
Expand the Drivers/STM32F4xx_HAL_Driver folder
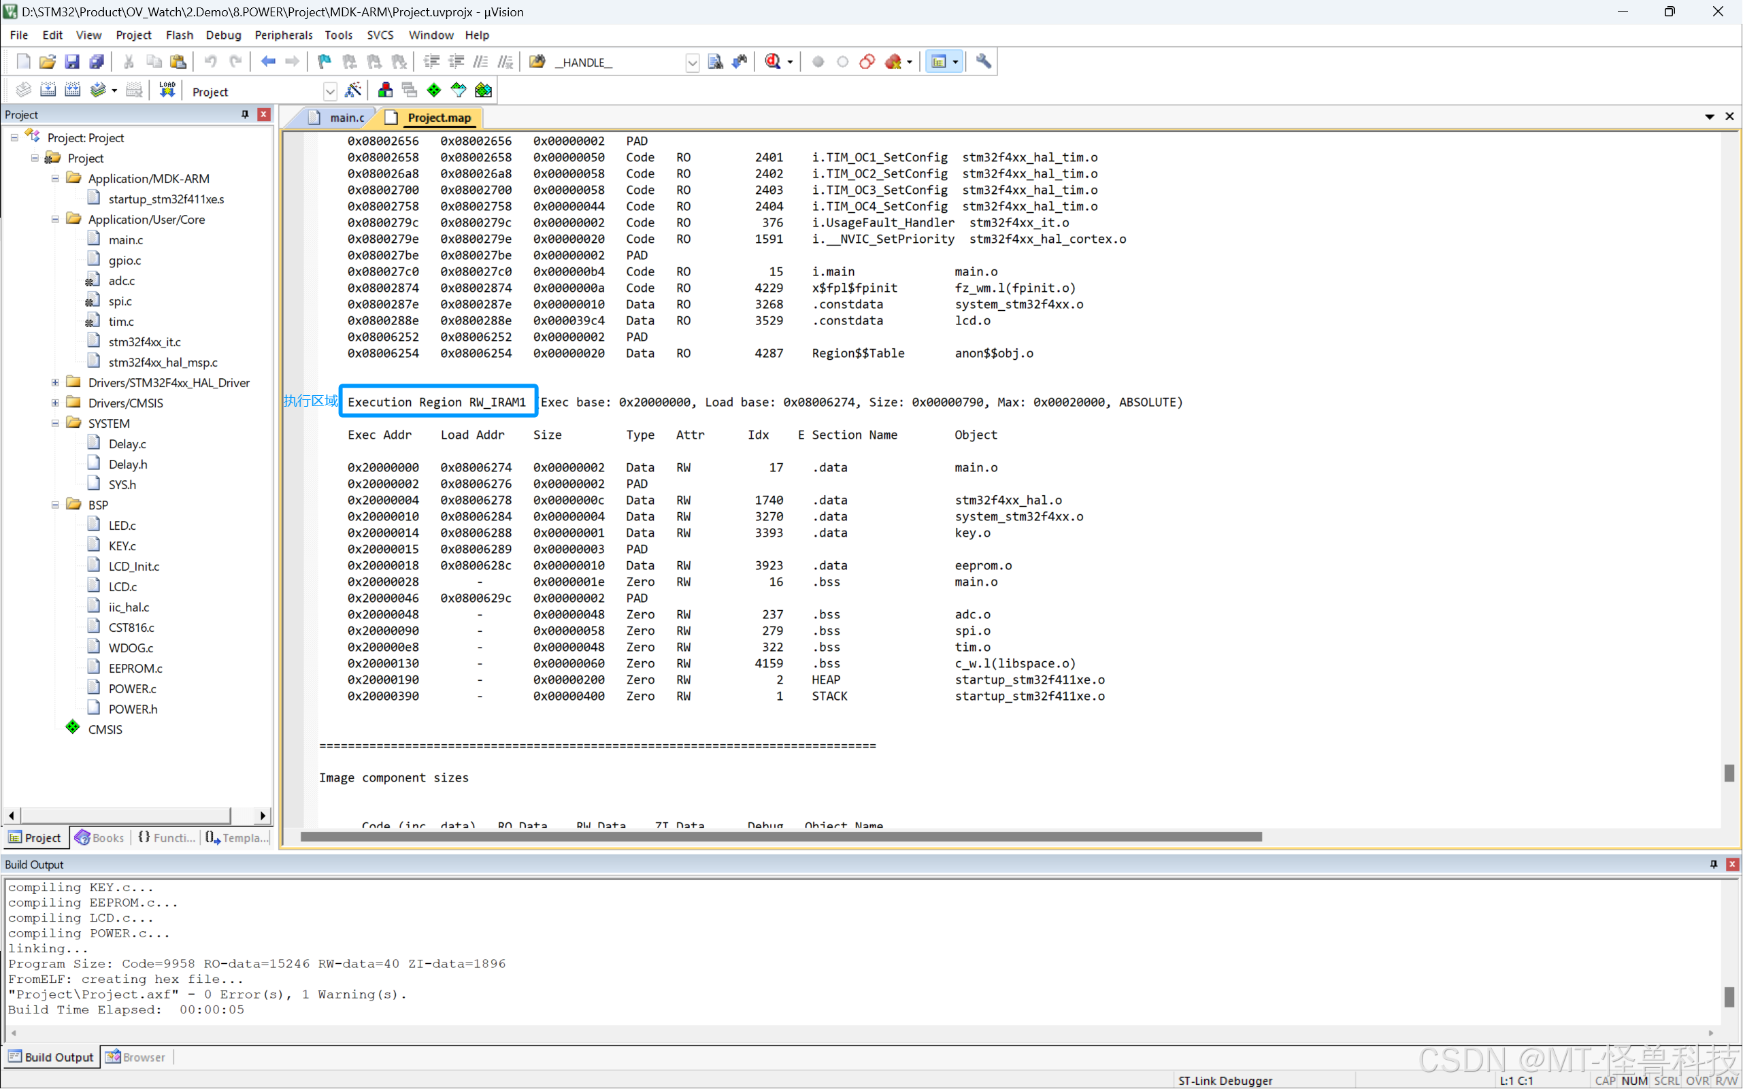(56, 382)
